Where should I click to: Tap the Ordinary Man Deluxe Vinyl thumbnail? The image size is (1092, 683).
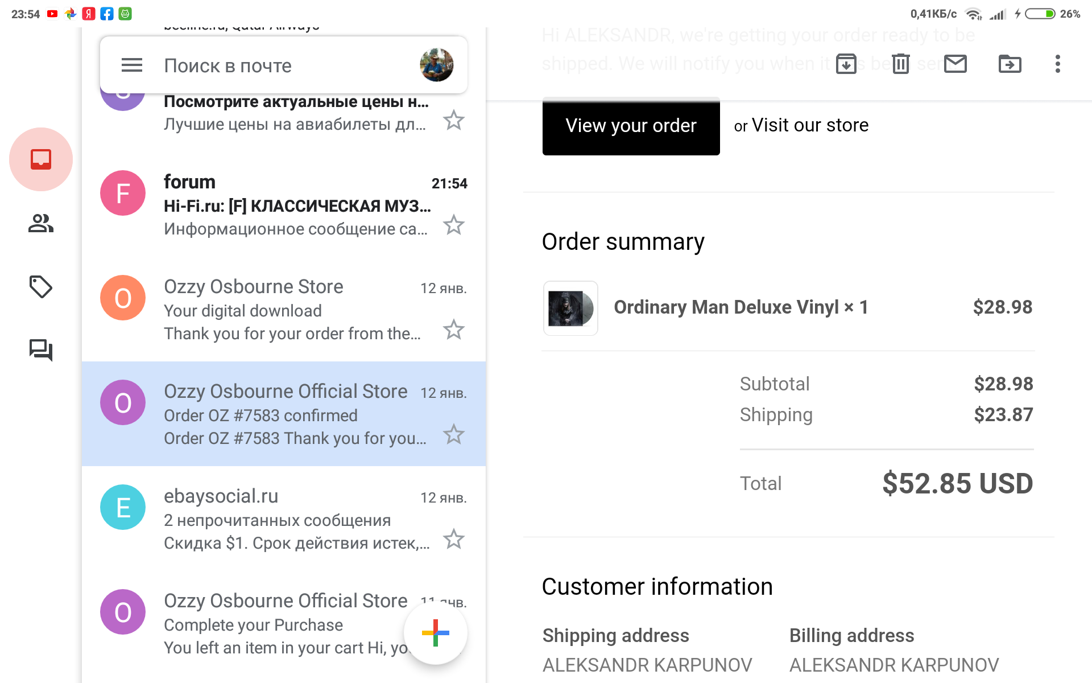[570, 308]
